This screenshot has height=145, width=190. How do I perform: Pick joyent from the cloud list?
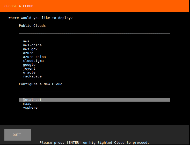pyautogui.click(x=29, y=69)
